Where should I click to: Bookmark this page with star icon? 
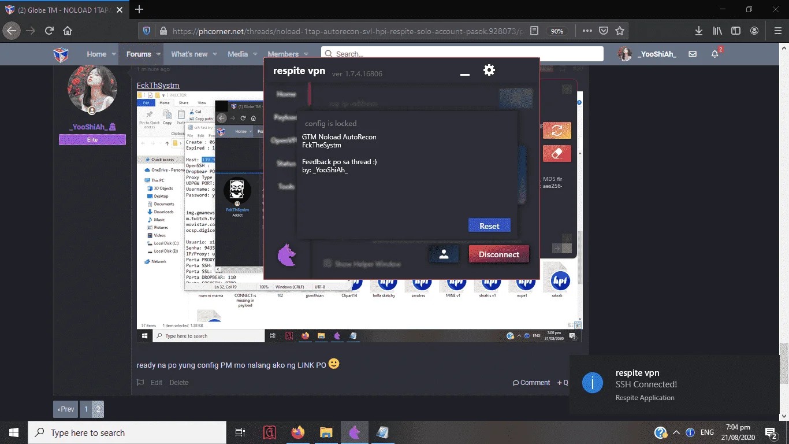[x=620, y=31]
